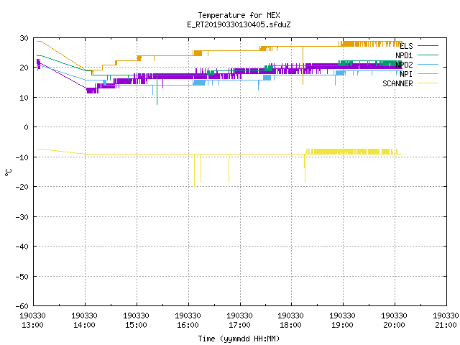Click the NPD2 legend label
460x345 pixels.
tap(404, 65)
